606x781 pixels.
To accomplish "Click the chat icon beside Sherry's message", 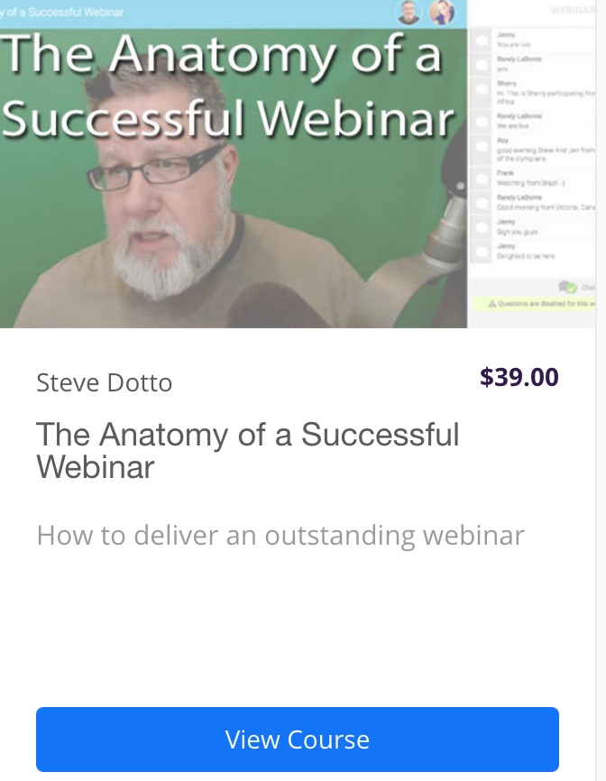I will click(x=482, y=91).
